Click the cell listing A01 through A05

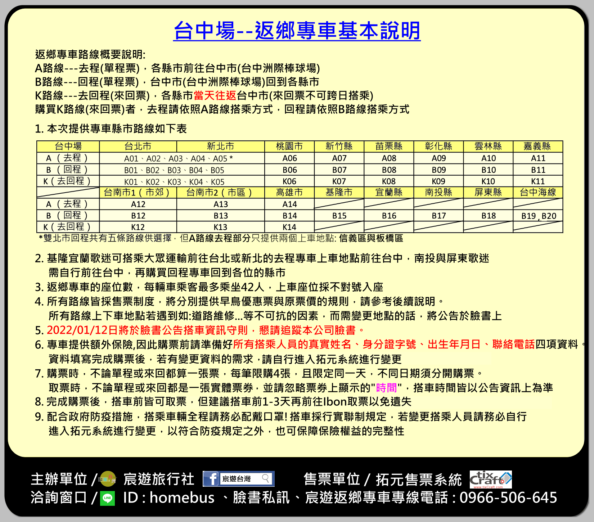(x=182, y=158)
